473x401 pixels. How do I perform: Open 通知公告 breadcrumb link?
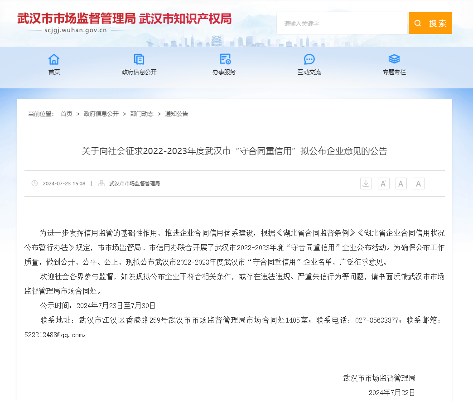(x=176, y=114)
